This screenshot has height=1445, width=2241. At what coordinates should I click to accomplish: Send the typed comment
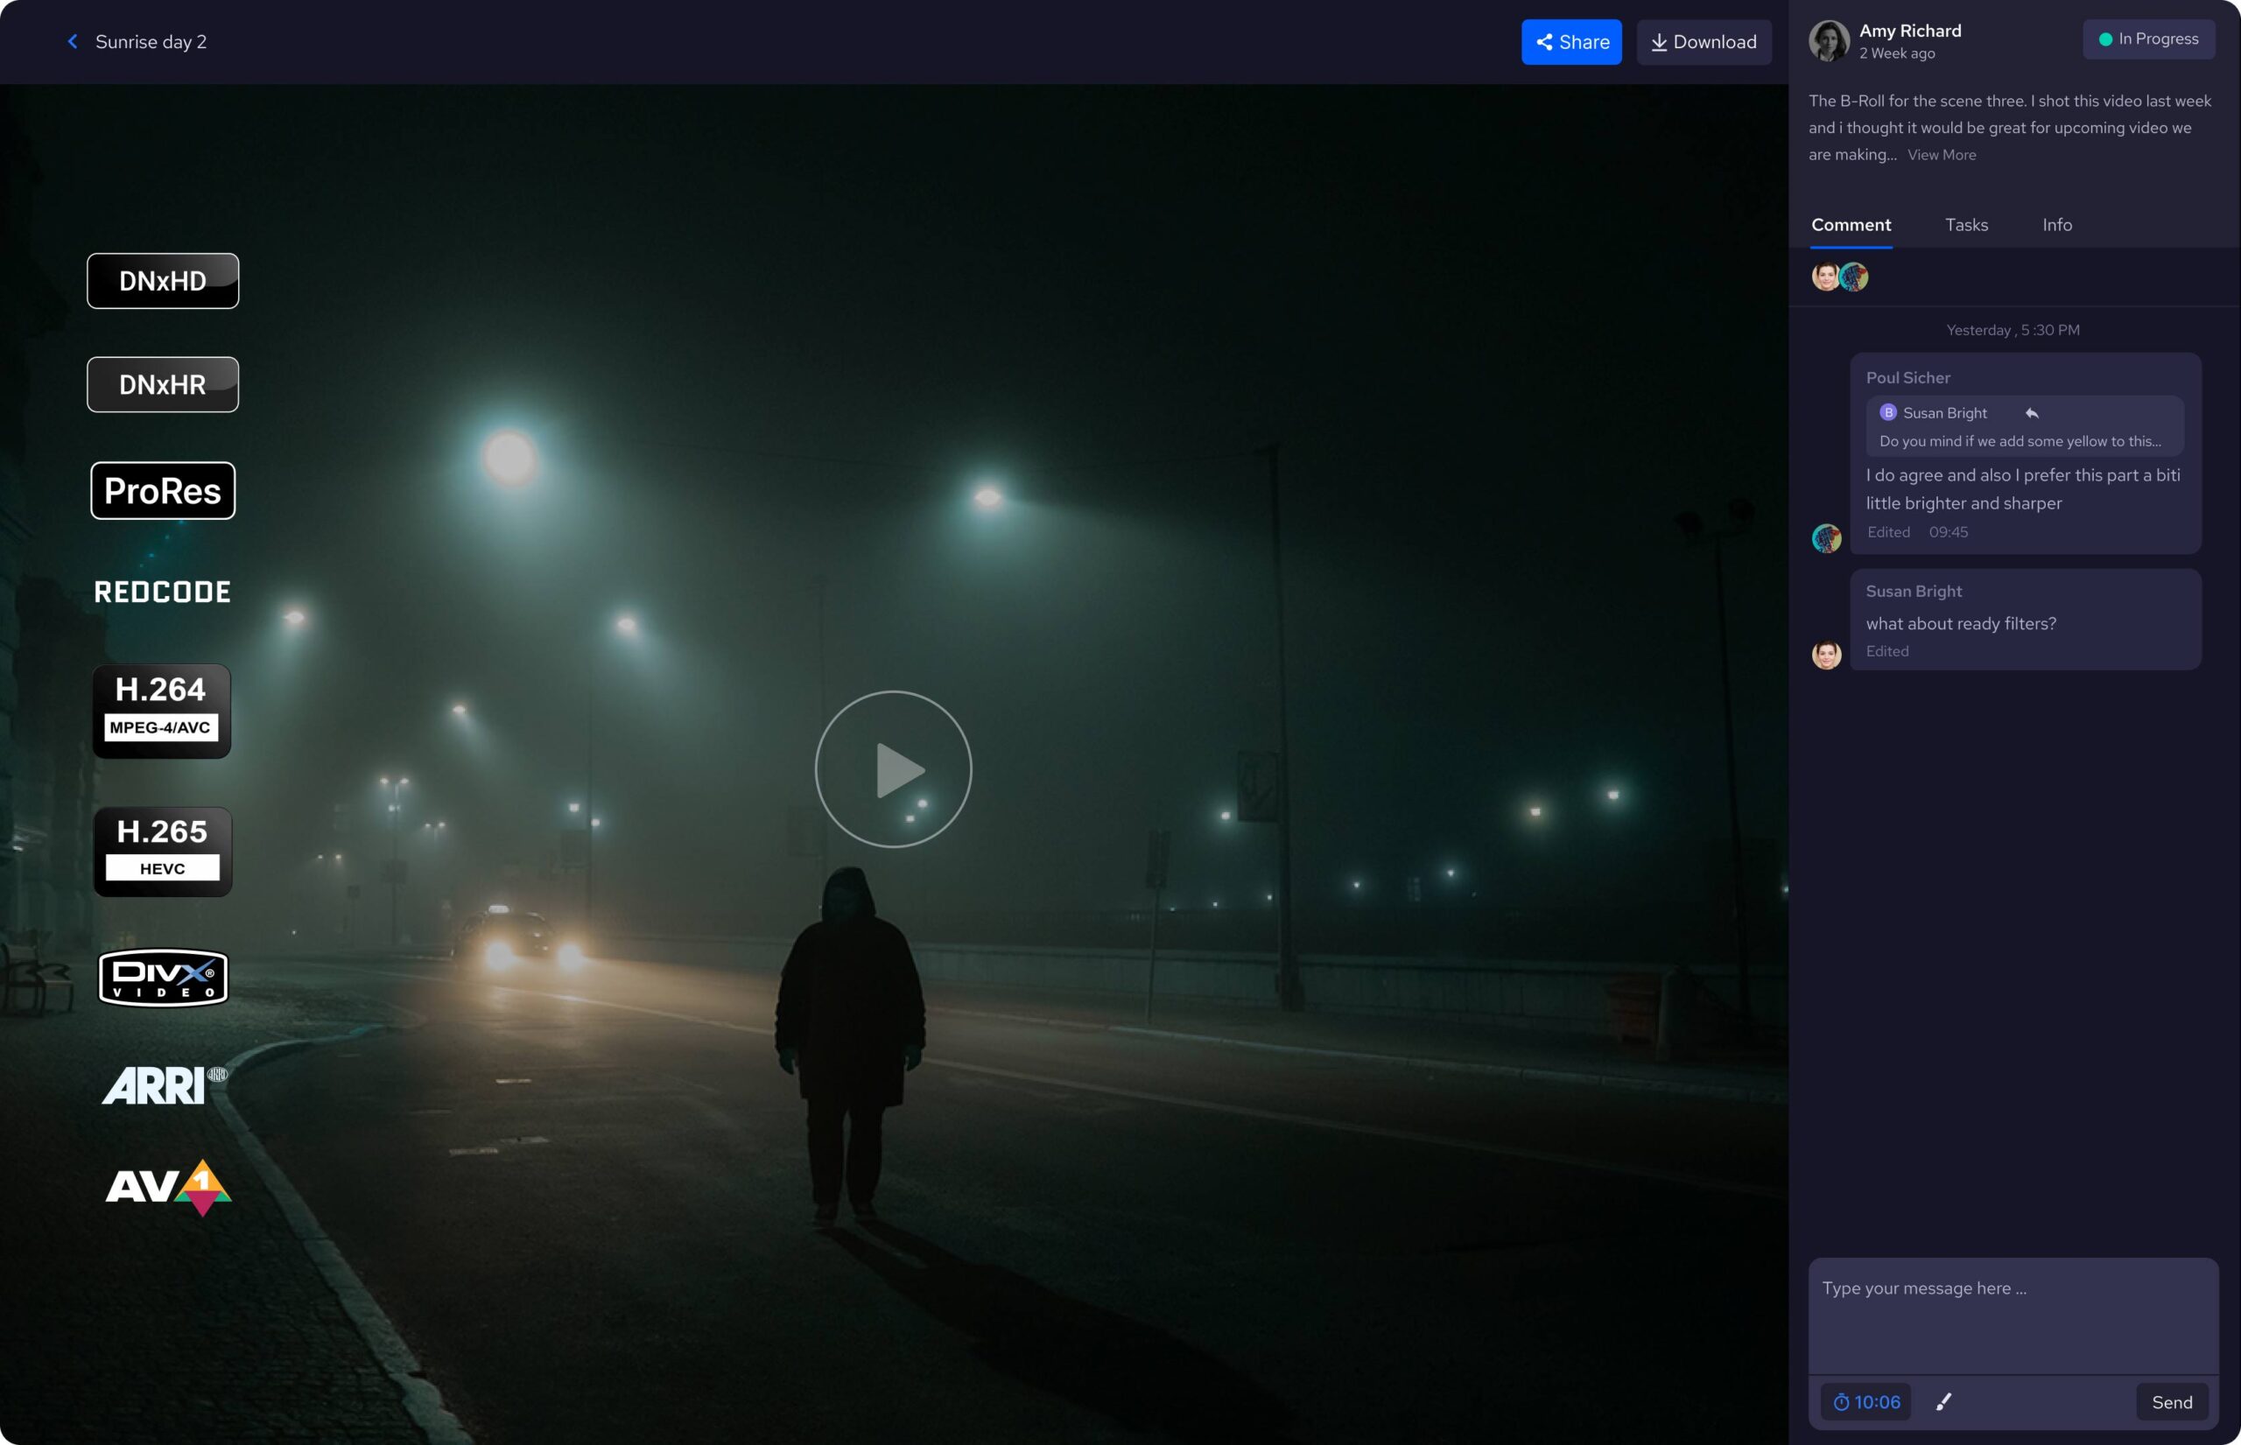pos(2172,1401)
